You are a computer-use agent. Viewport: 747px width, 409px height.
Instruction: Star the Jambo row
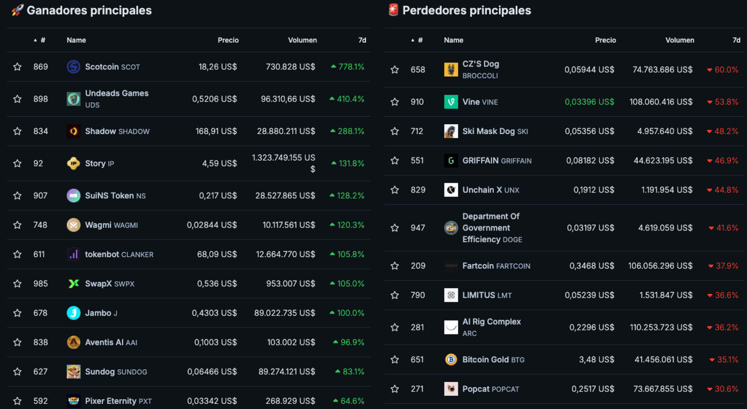[17, 313]
